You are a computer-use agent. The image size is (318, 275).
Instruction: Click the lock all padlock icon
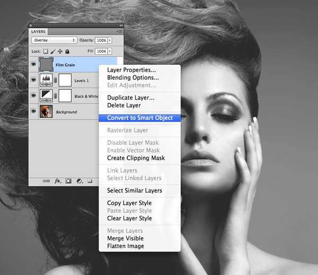[x=68, y=51]
